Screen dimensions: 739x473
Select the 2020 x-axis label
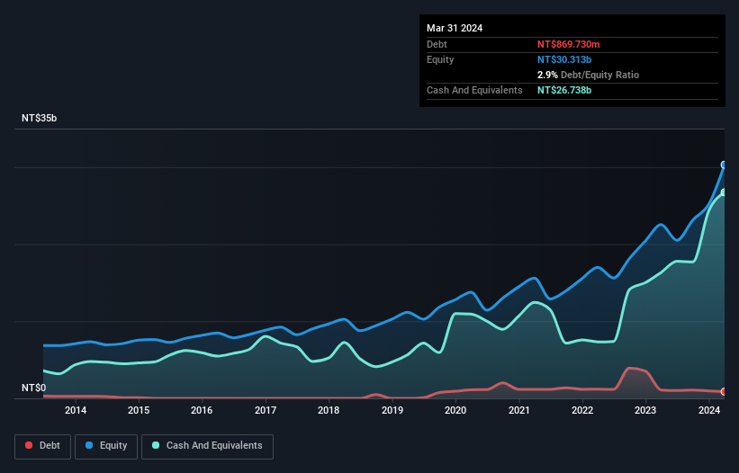pyautogui.click(x=455, y=410)
